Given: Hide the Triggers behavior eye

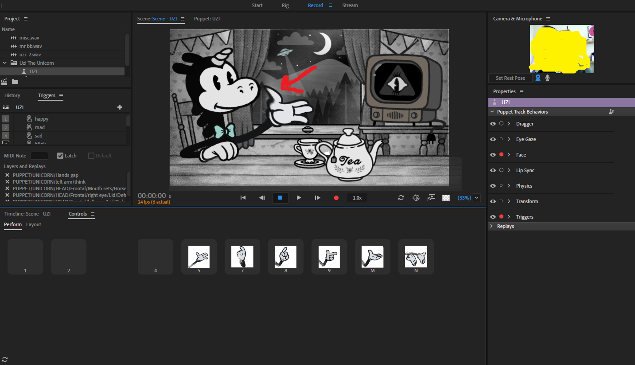Looking at the screenshot, I should point(493,217).
